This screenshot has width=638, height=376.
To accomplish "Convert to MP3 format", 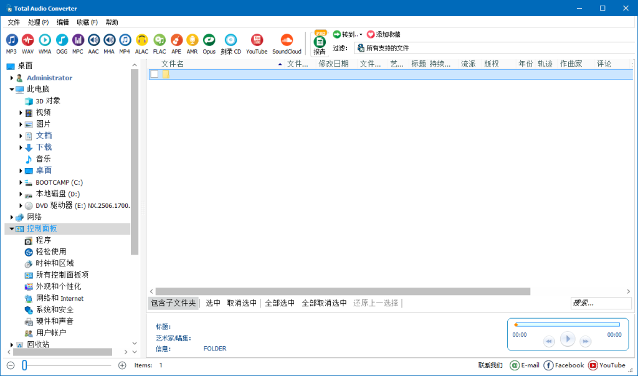I will 11,44.
